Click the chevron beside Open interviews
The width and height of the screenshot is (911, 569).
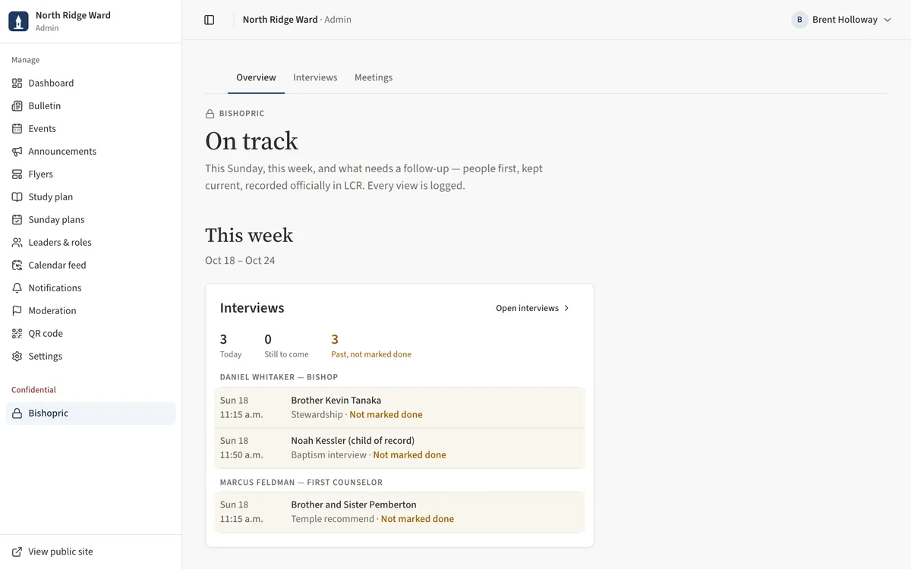click(566, 308)
